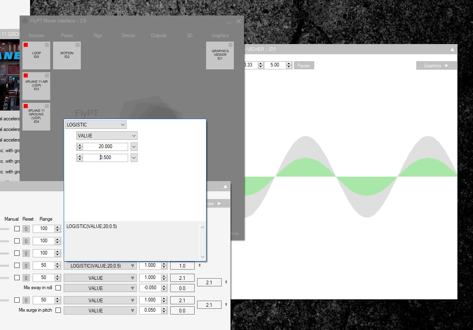The width and height of the screenshot is (473, 330).
Task: Click grey corner square on XPLANE 11 GROUND tile
Action: pyautogui.click(x=47, y=106)
